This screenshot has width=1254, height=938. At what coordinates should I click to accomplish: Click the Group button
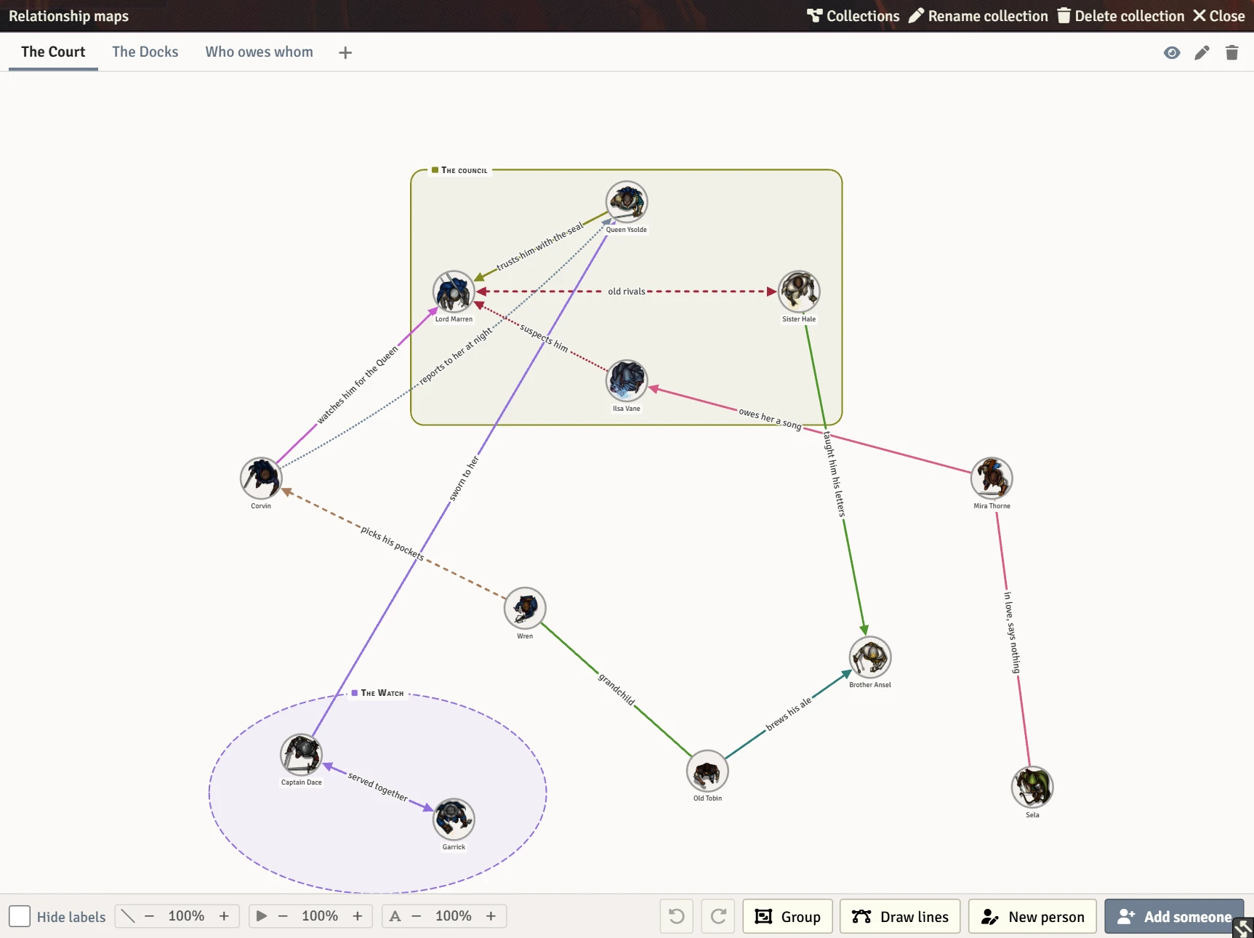pos(787,916)
